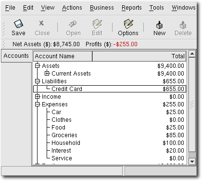The image size is (202, 181).
Task: Click the Total column header
Action: (139, 56)
